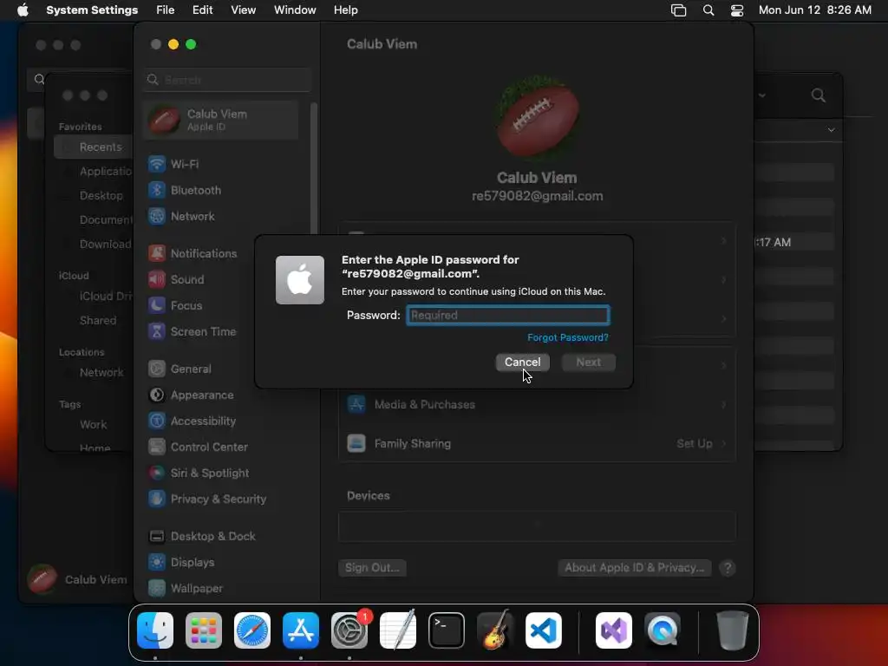Image resolution: width=888 pixels, height=666 pixels.
Task: Click the menu bar clock Mon Jun 12
Action: pyautogui.click(x=814, y=10)
